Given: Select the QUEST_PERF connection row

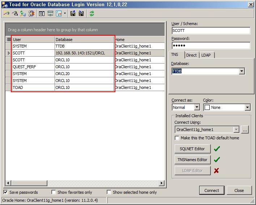Looking at the screenshot, I should click(x=33, y=67).
